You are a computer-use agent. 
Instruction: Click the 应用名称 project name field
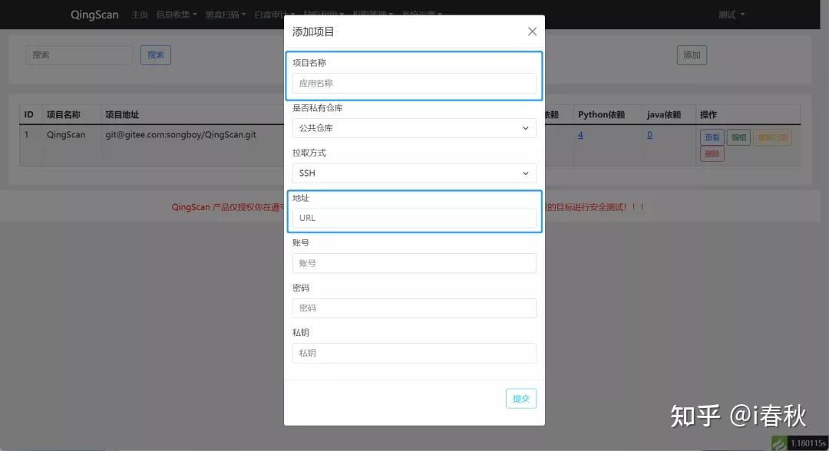[414, 83]
